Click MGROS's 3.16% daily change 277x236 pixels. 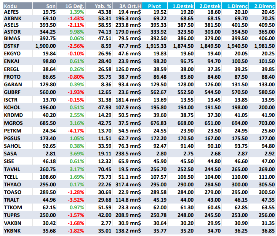(x=77, y=123)
